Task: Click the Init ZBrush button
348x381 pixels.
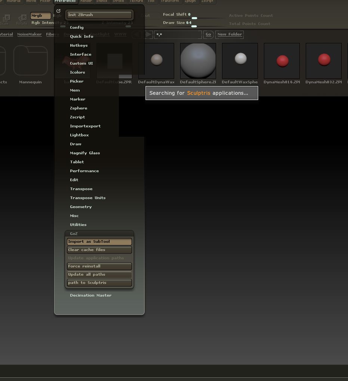Action: 99,15
